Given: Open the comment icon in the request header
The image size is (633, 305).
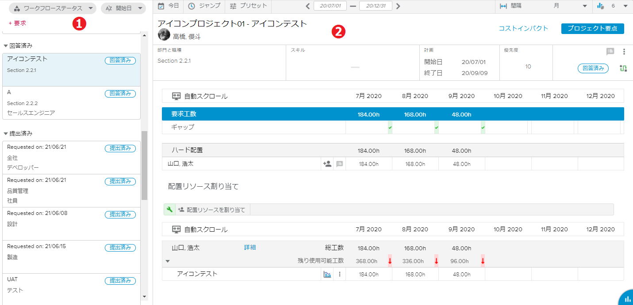Looking at the screenshot, I should pyautogui.click(x=610, y=52).
